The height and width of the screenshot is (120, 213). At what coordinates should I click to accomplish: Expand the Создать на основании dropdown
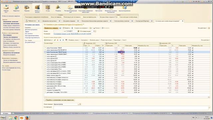click(x=81, y=28)
